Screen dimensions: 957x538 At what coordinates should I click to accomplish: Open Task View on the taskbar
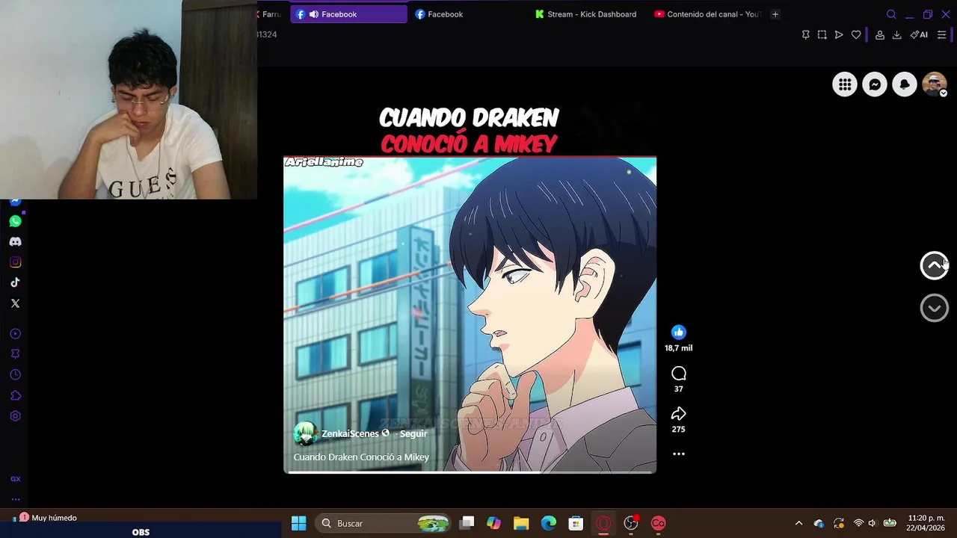467,523
